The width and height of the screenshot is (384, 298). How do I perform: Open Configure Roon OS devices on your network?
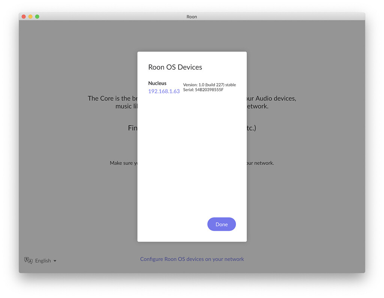point(192,259)
